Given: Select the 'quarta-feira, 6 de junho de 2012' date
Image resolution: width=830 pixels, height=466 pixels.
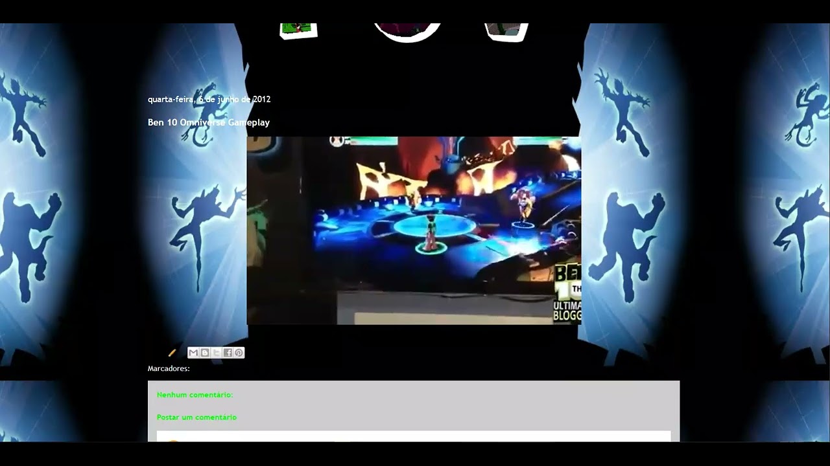Looking at the screenshot, I should pos(209,99).
